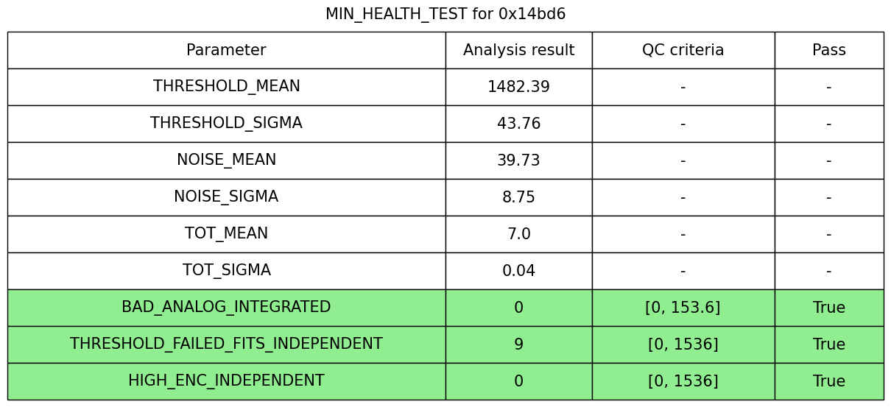
Task: Select the BAD_ANALOG_INTEGRATED green row label
Action: click(x=226, y=308)
